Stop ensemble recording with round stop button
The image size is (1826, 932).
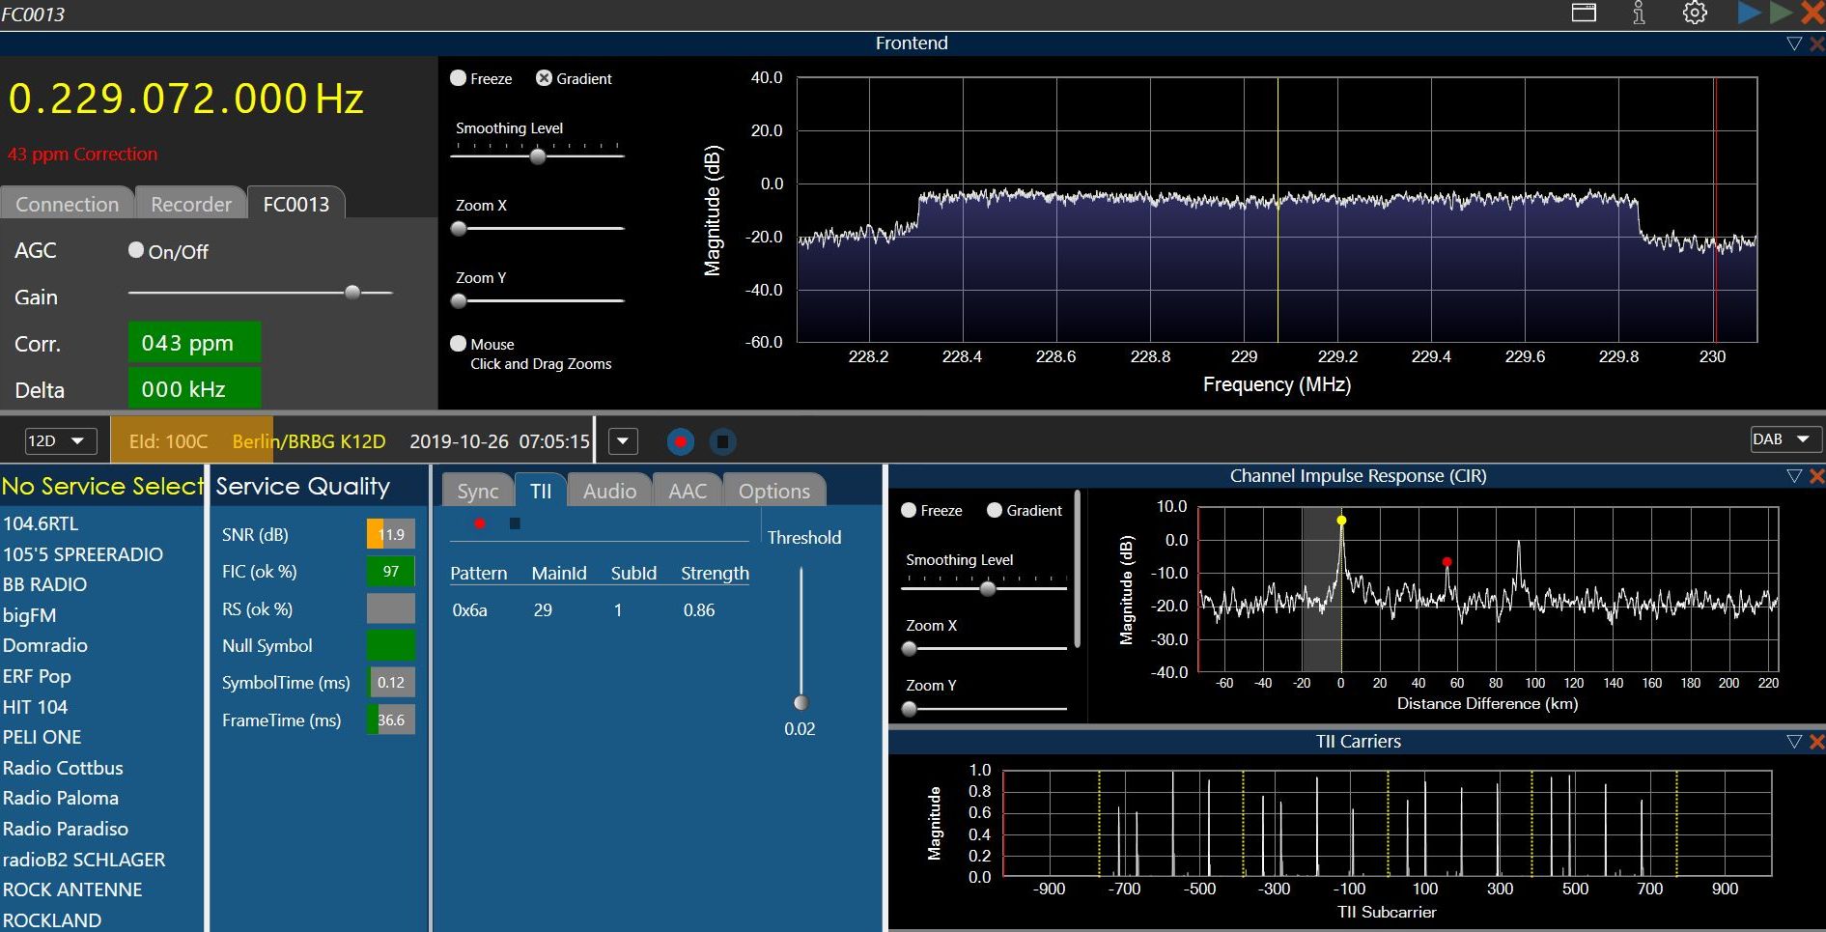pyautogui.click(x=722, y=441)
